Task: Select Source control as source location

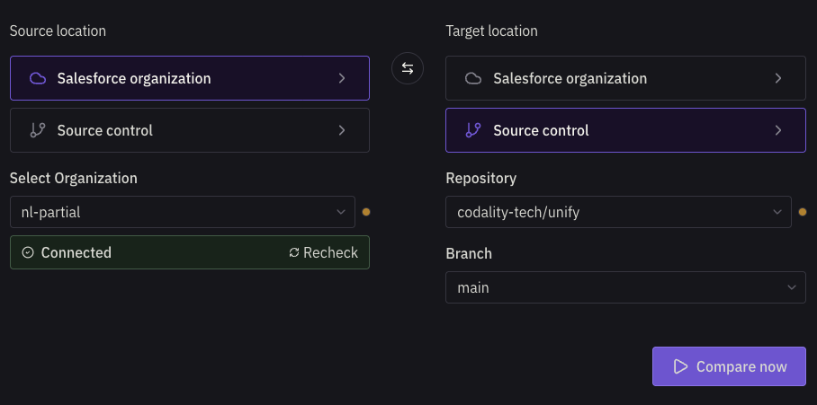Action: coord(190,130)
